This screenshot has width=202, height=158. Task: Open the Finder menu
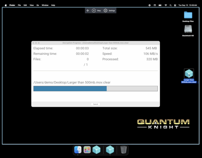(12, 5)
